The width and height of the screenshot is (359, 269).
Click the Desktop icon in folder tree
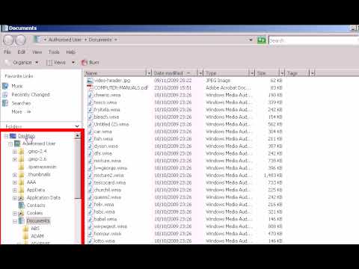pyautogui.click(x=13, y=136)
